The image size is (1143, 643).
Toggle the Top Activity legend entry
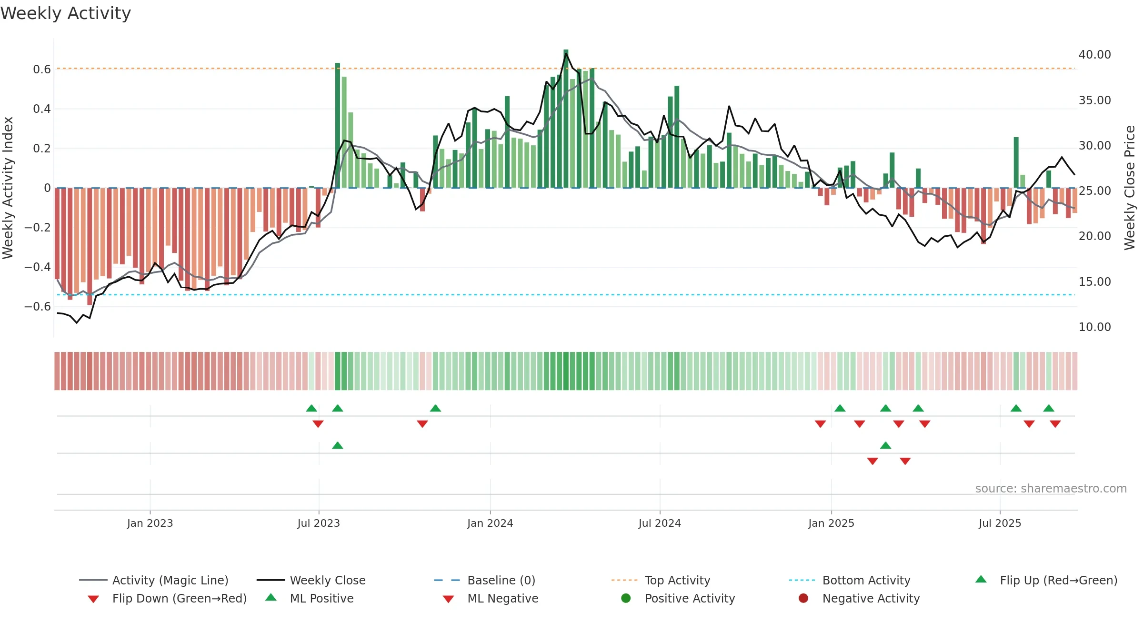pos(661,580)
